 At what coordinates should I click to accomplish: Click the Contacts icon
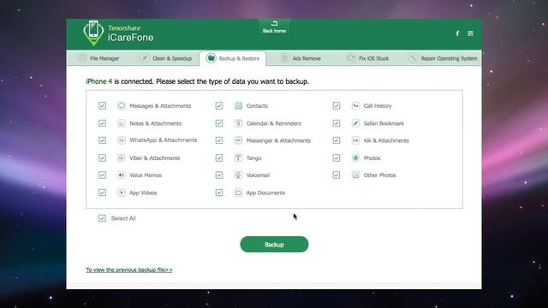(238, 105)
